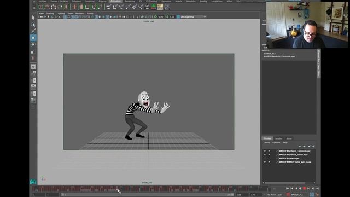The height and width of the screenshot is (197, 350).
Task: Open viewport View menu
Action: [x=42, y=13]
